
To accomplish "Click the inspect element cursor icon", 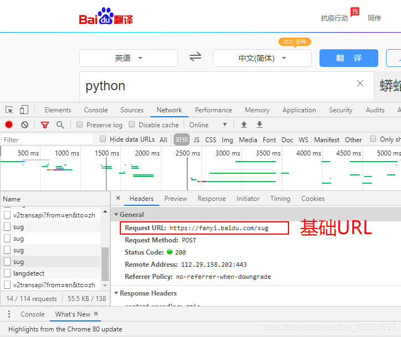I will (x=9, y=110).
